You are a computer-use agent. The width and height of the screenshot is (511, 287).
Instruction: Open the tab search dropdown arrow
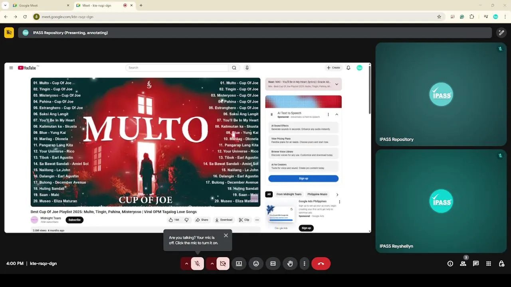(5, 6)
